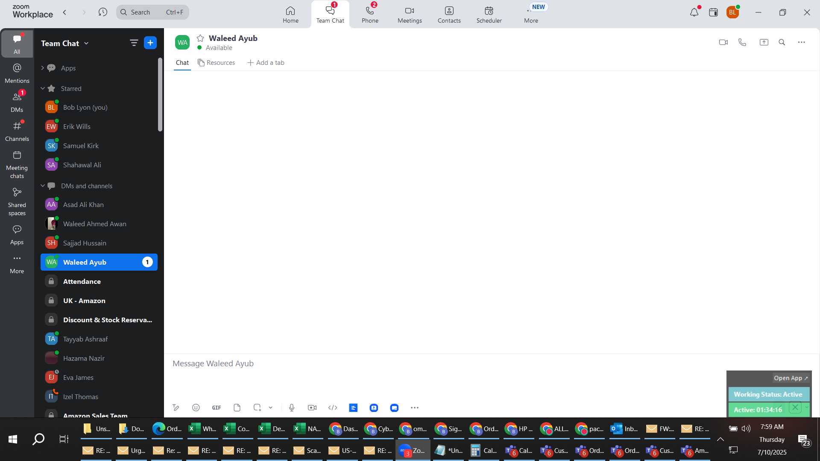This screenshot has height=461, width=820.
Task: Star the Waleed Ayub conversation
Action: (200, 38)
